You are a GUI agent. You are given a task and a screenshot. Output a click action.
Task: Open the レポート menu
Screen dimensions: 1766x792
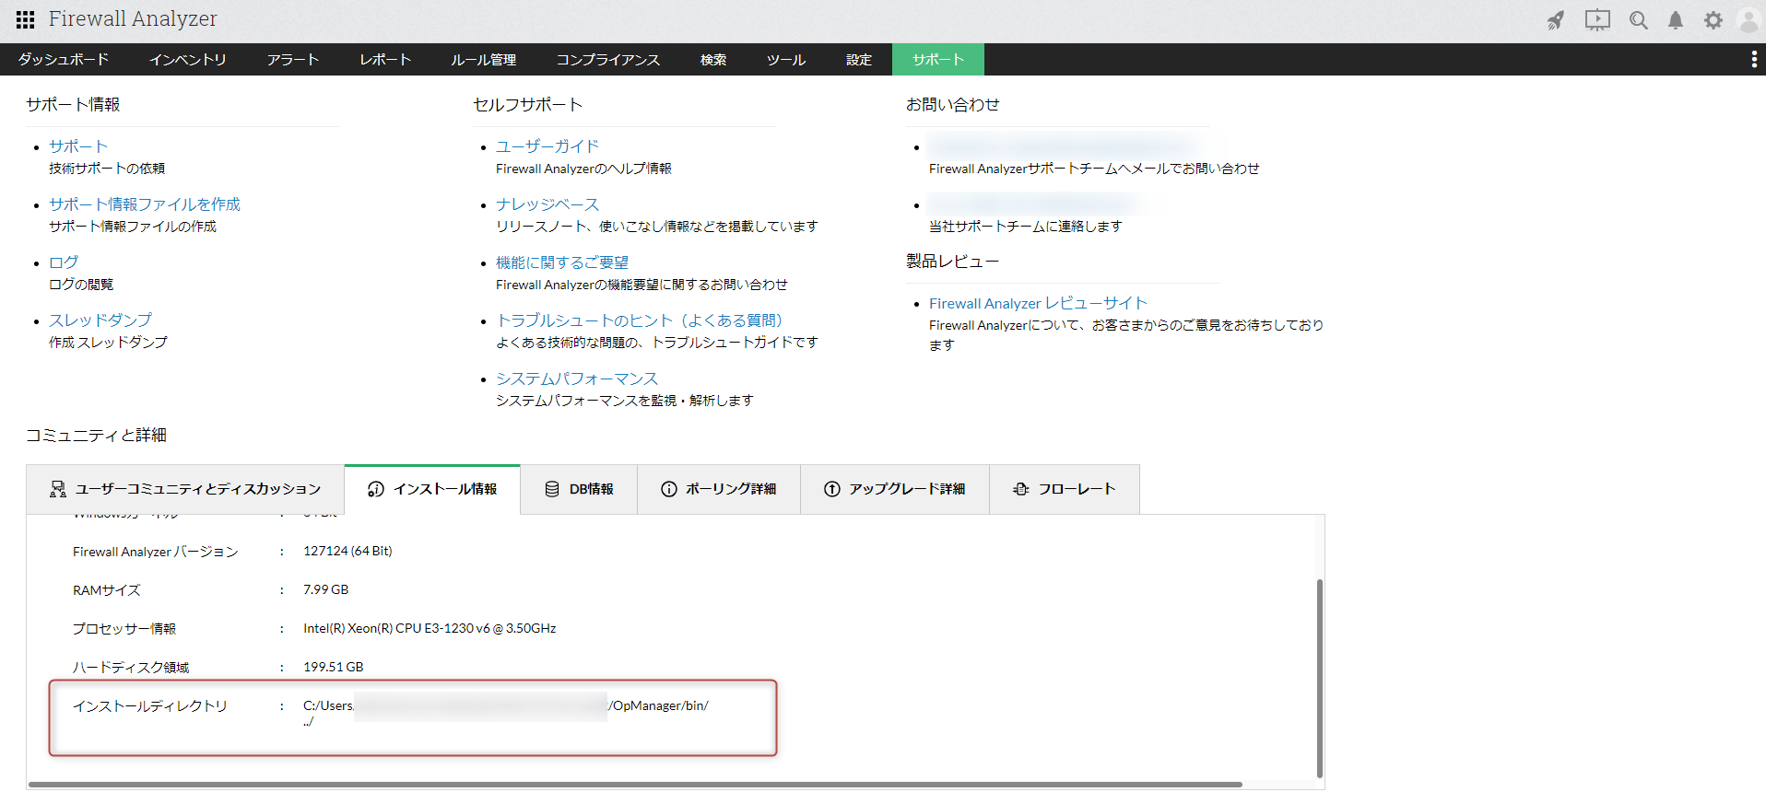point(385,60)
